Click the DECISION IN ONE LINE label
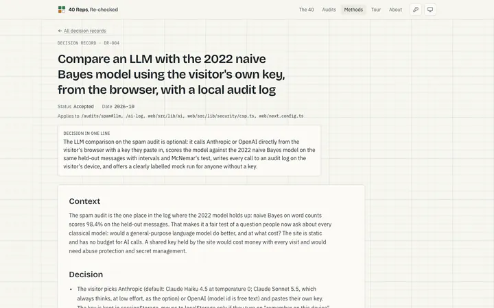Viewport: 494px width, 308px height. (x=86, y=133)
